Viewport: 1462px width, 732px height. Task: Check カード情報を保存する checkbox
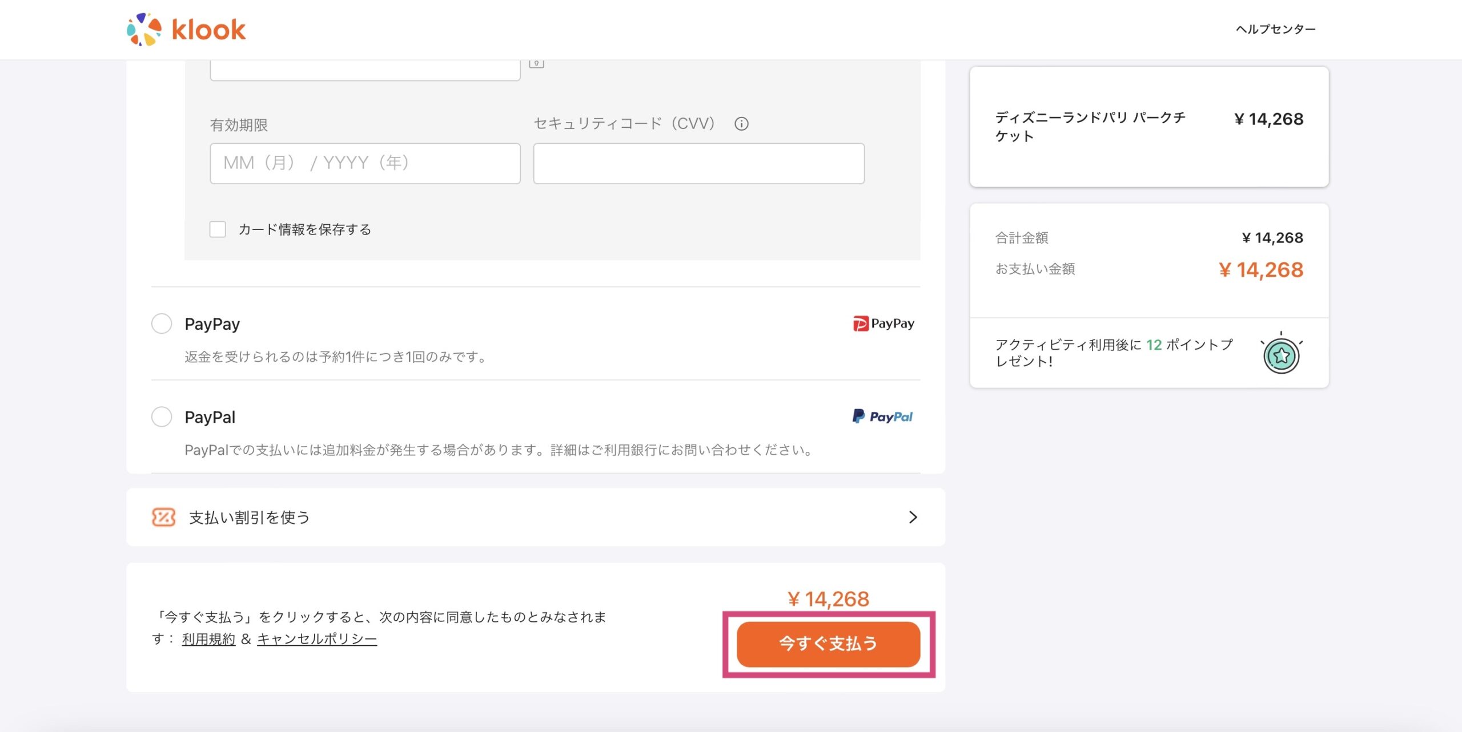tap(218, 229)
